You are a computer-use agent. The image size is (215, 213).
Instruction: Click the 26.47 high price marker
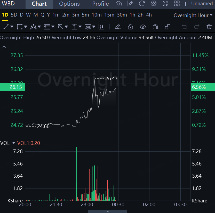[111, 78]
